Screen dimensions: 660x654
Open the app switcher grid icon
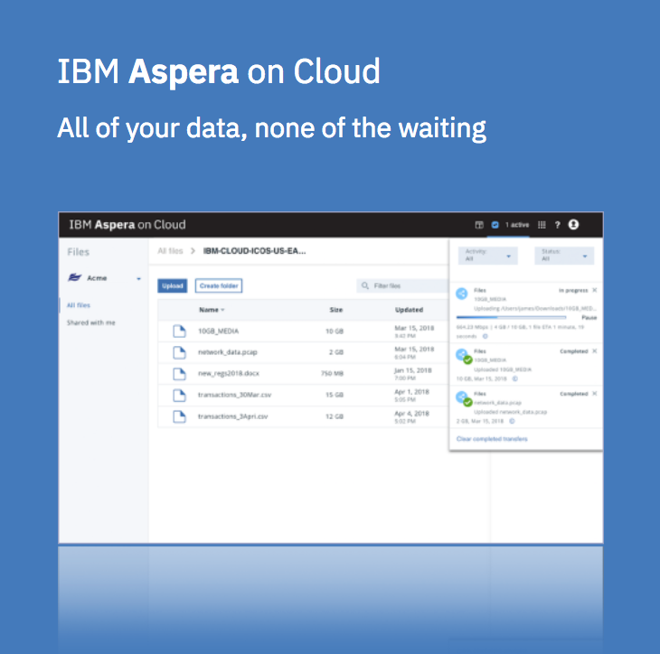click(x=542, y=225)
